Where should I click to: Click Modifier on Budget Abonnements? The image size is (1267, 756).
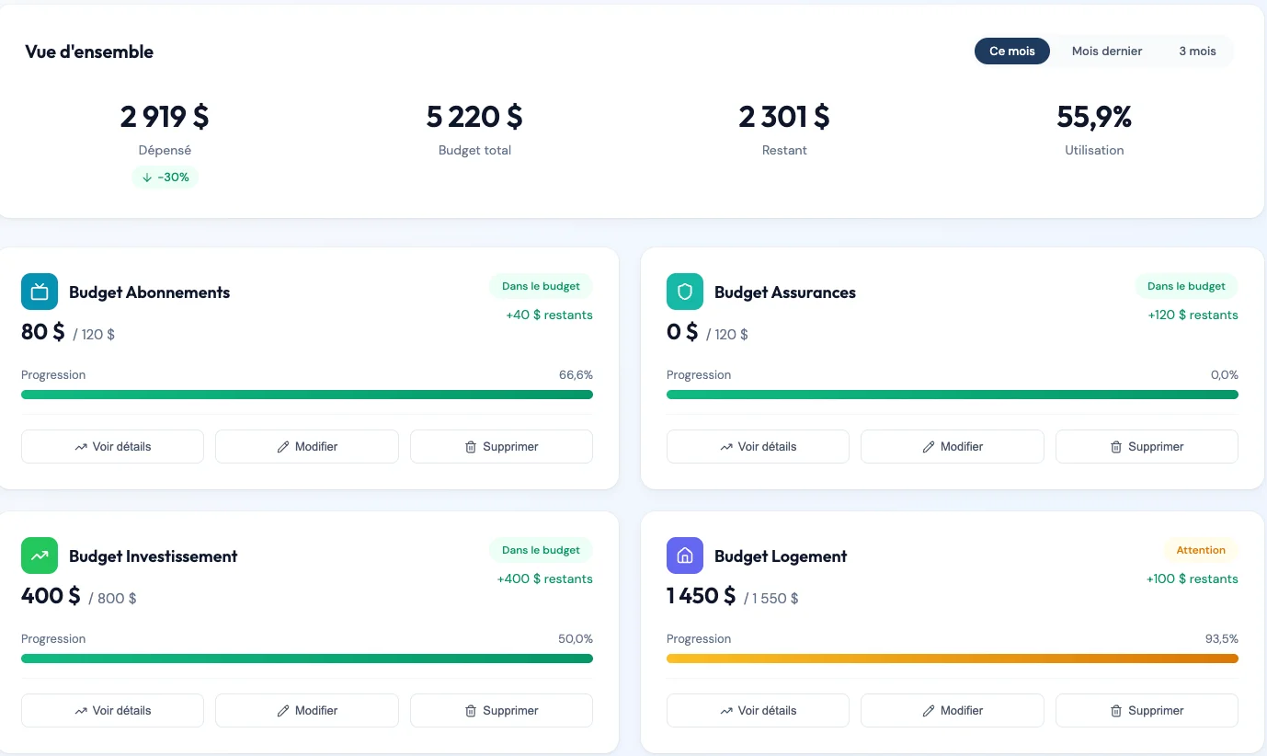click(306, 446)
